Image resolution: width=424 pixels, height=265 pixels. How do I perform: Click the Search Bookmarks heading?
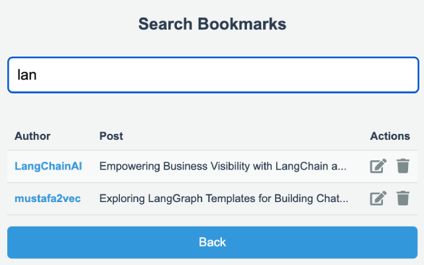coord(212,25)
